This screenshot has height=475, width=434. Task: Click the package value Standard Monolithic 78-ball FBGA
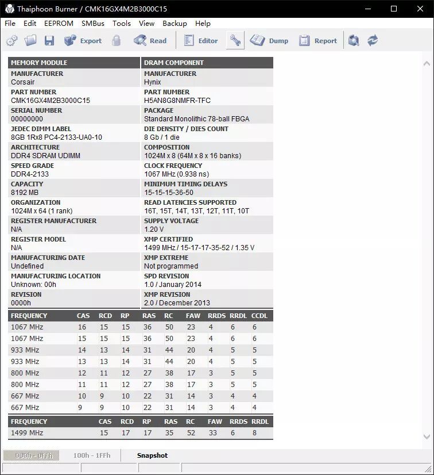[x=196, y=118]
